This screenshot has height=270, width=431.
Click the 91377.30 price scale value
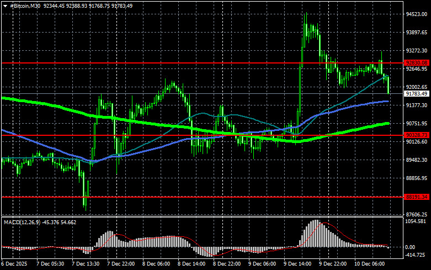(x=417, y=105)
